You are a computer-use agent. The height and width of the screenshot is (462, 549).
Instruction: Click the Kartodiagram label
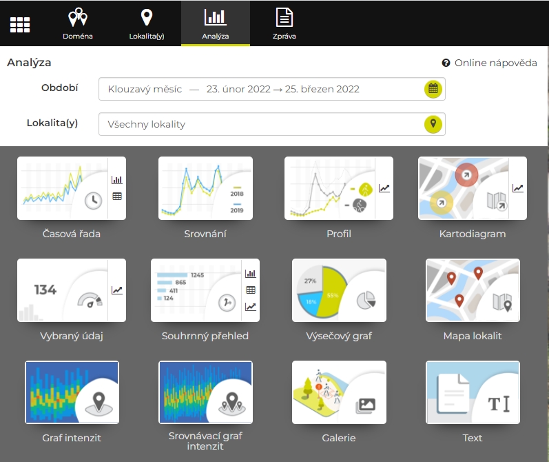pos(473,234)
